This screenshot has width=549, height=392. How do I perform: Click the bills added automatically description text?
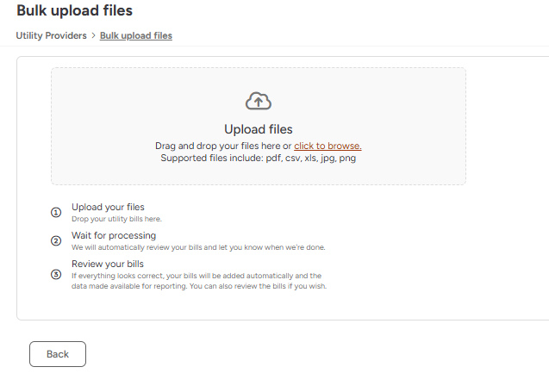click(x=199, y=281)
